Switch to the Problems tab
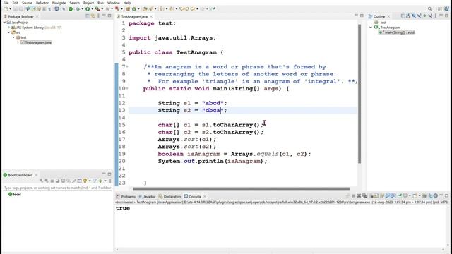The width and height of the screenshot is (452, 254). pyautogui.click(x=126, y=196)
